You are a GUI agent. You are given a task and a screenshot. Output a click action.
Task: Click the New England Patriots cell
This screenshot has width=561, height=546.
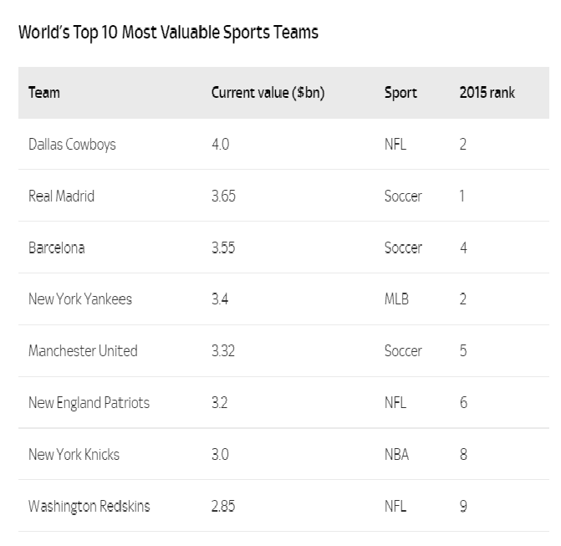tap(89, 403)
